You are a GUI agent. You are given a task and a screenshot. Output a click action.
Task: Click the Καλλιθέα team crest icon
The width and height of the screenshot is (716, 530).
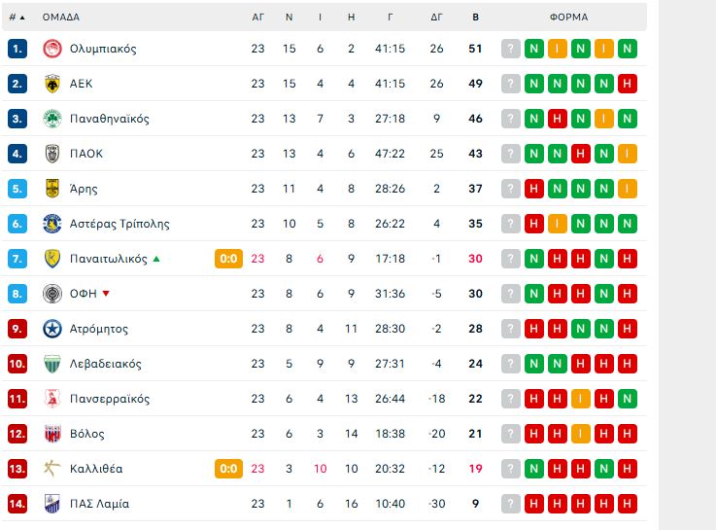[x=52, y=469]
